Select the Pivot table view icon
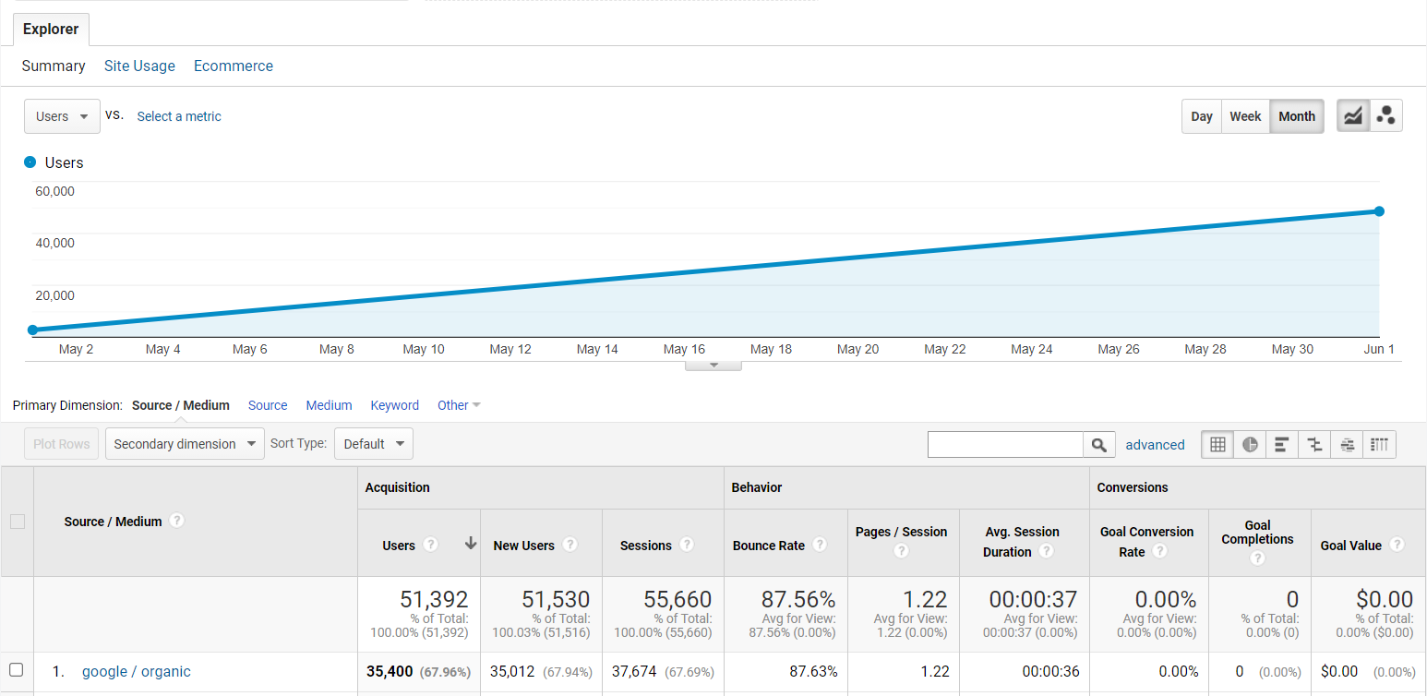Image resolution: width=1427 pixels, height=696 pixels. click(1379, 445)
